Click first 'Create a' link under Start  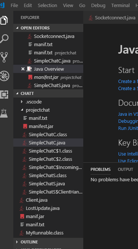(x=128, y=81)
